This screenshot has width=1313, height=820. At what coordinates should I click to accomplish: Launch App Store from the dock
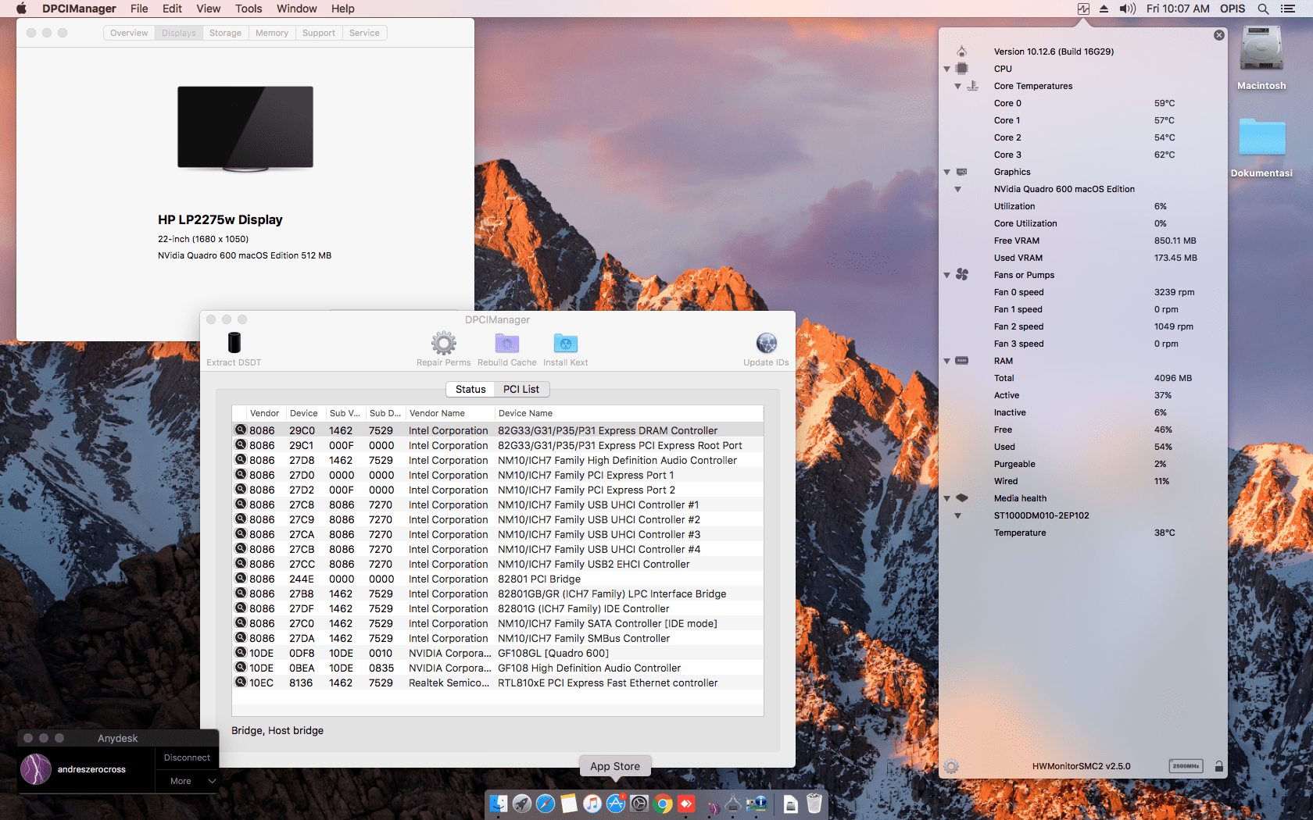point(616,803)
